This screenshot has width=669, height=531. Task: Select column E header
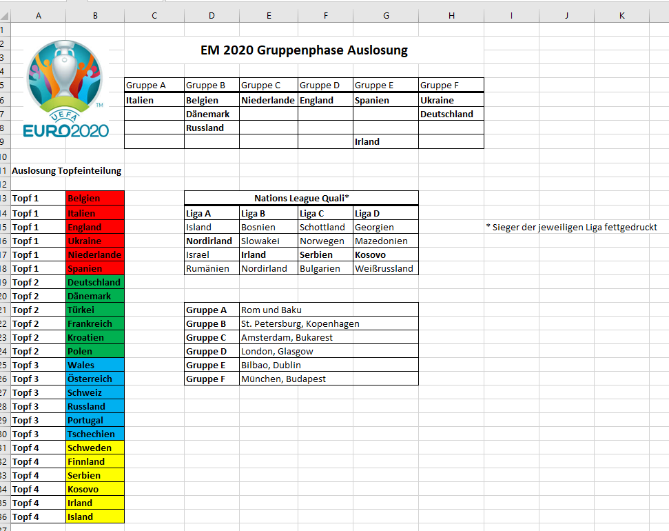(x=269, y=16)
